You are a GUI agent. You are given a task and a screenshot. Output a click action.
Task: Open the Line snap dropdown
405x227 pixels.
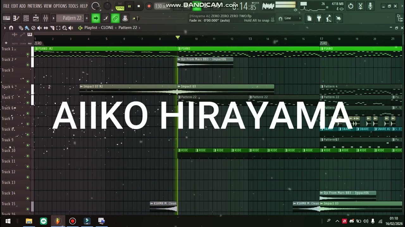tap(293, 18)
